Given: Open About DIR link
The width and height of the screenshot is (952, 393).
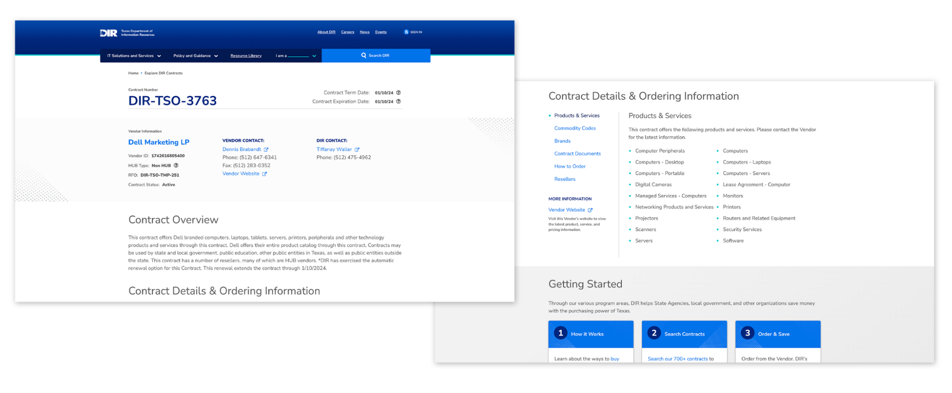Looking at the screenshot, I should pos(326,32).
